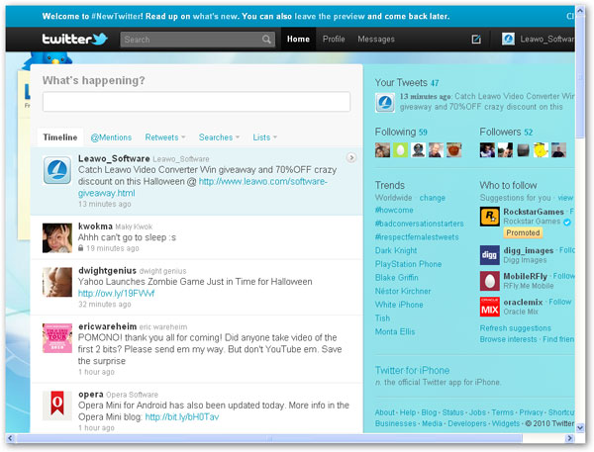Click Followers 52 count link
Screen dimensions: 594x452
506,132
